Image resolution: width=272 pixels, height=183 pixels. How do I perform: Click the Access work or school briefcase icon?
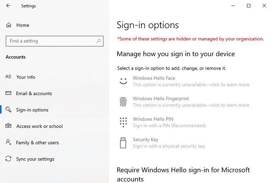coord(9,126)
